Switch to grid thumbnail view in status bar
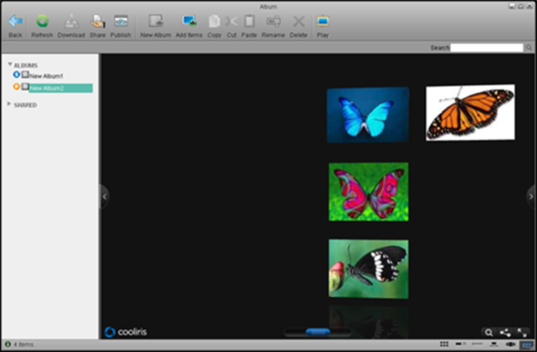This screenshot has width=537, height=352. pyautogui.click(x=445, y=345)
